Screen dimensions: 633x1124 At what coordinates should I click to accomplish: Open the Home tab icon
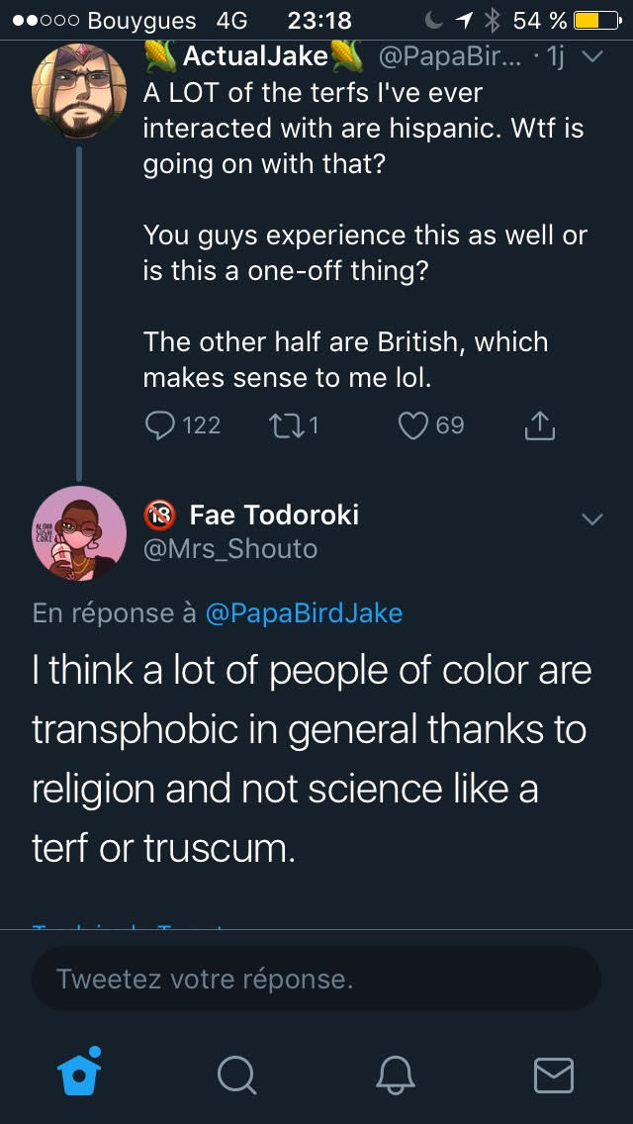pyautogui.click(x=79, y=1073)
